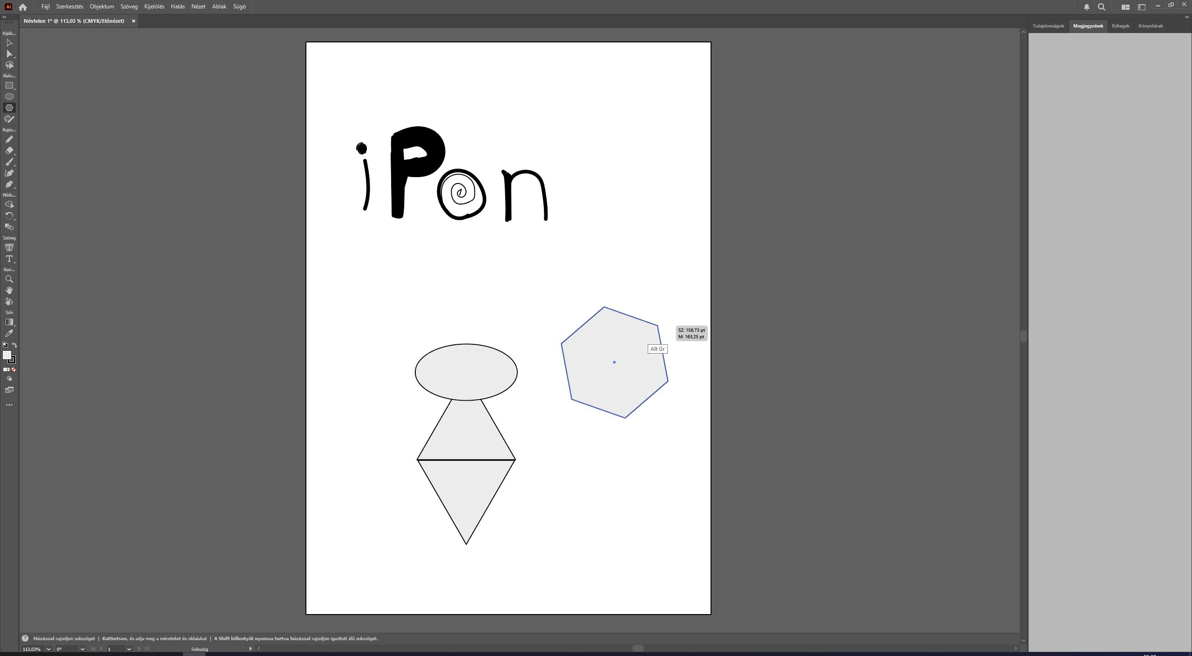The width and height of the screenshot is (1192, 656).
Task: Open the Objektum menu
Action: [102, 7]
